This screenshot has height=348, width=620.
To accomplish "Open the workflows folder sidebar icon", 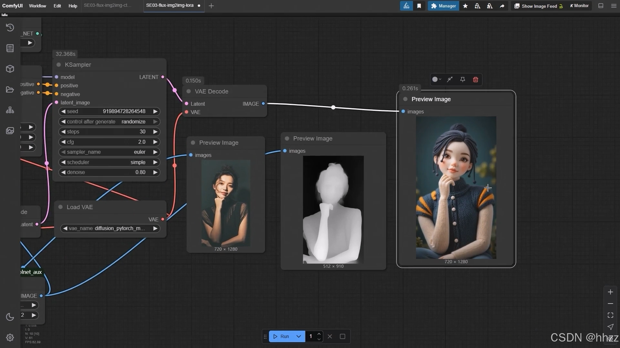I will pyautogui.click(x=10, y=90).
